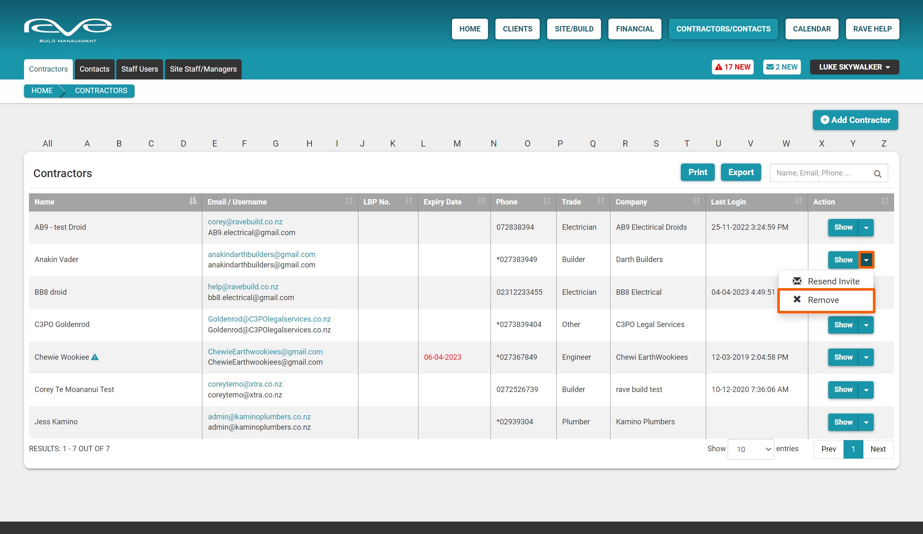Viewport: 923px width, 534px height.
Task: Click the search magnifier icon
Action: point(877,174)
